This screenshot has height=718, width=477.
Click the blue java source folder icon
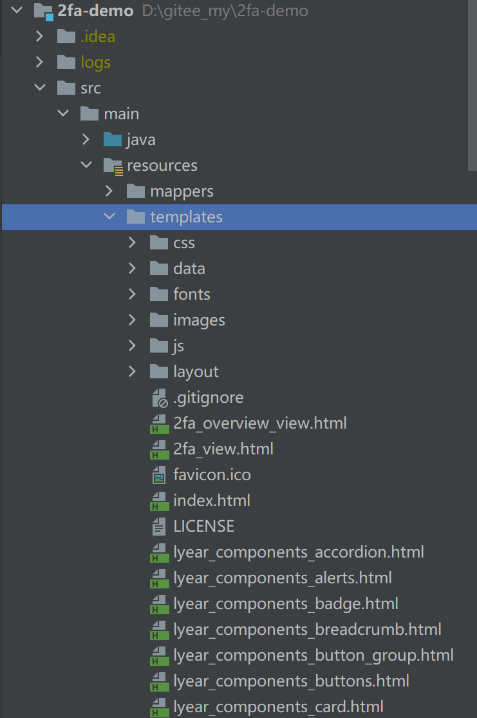click(x=113, y=140)
